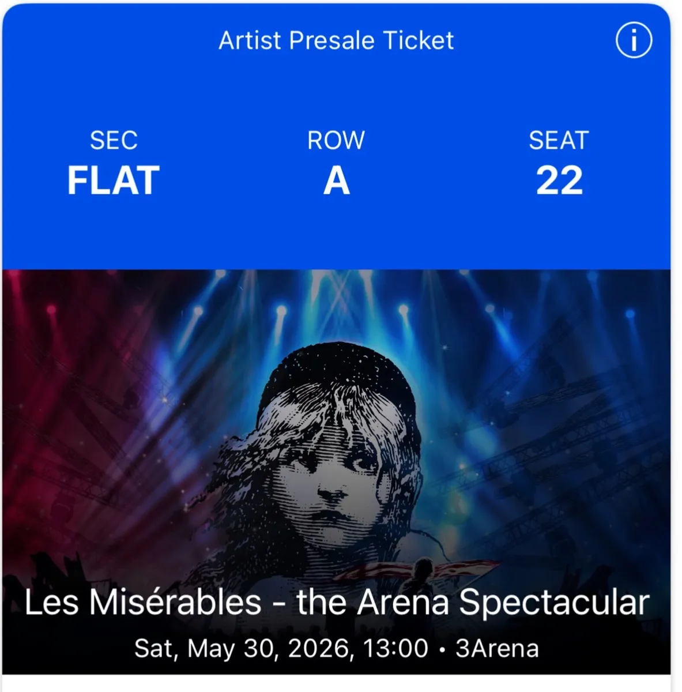The width and height of the screenshot is (682, 692).
Task: Tap the FLAT section value
Action: pyautogui.click(x=114, y=180)
